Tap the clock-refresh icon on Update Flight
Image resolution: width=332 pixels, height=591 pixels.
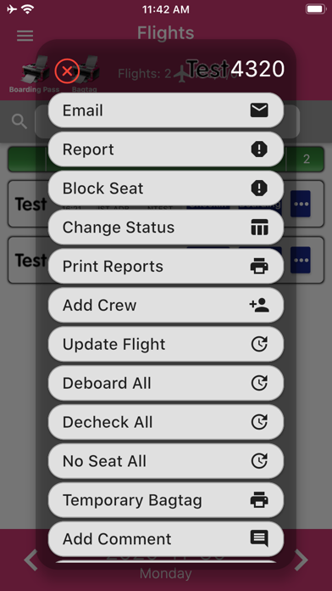[x=259, y=344]
